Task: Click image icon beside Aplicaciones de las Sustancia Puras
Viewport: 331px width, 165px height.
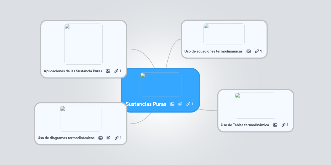Action: (108, 71)
